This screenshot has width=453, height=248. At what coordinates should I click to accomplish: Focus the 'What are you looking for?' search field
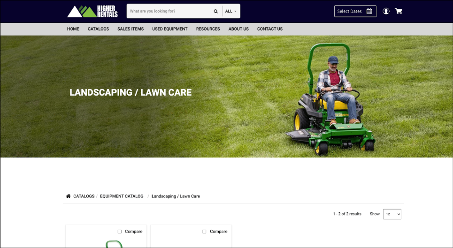click(x=170, y=11)
